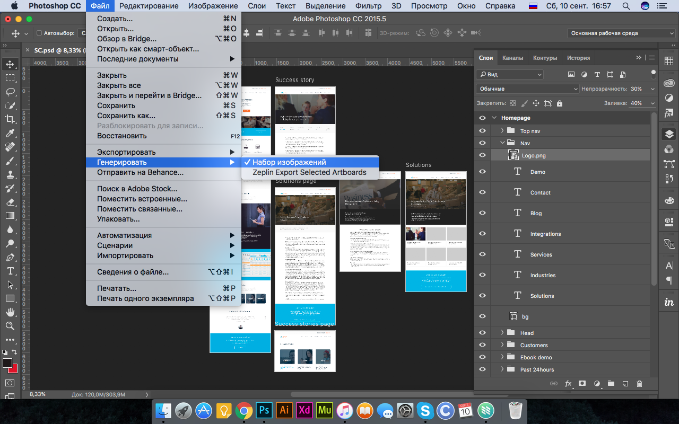Click the foreground color swatch
679x424 pixels.
7,363
